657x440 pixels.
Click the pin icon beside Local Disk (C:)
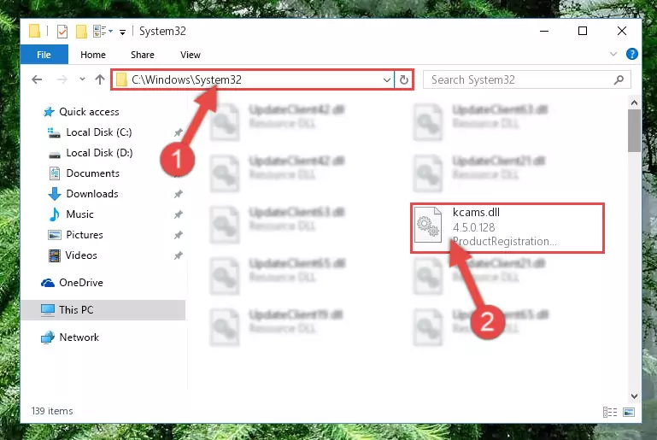[179, 132]
